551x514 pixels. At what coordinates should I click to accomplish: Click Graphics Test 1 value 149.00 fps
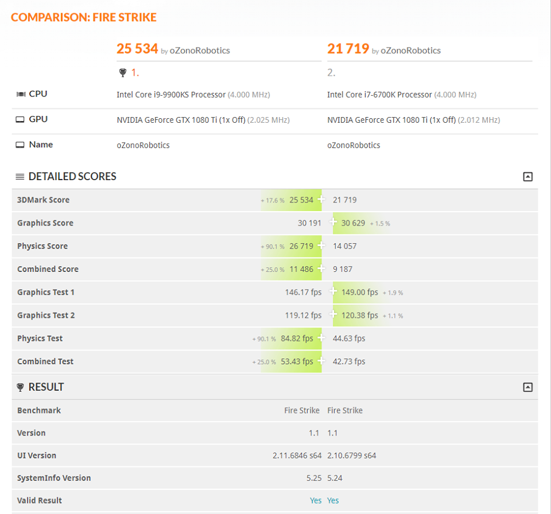pyautogui.click(x=360, y=293)
